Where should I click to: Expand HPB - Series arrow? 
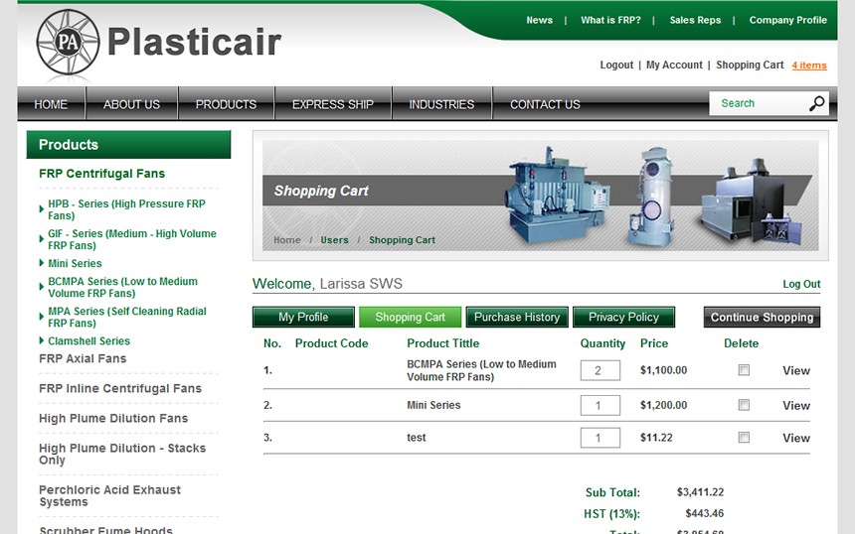pos(42,209)
